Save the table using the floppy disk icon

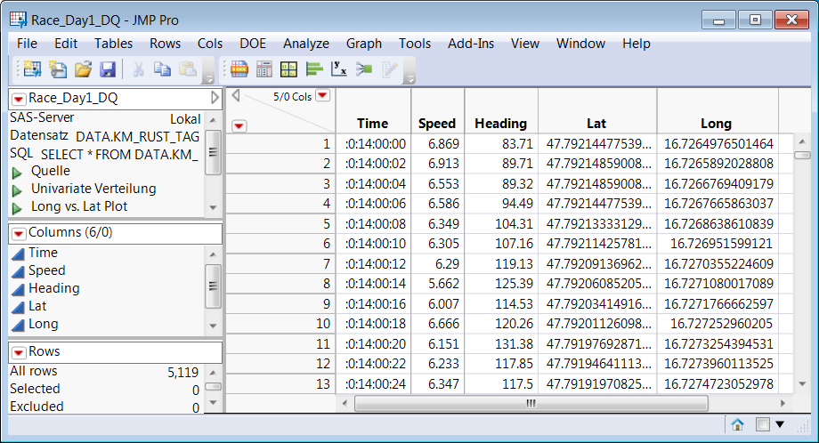click(108, 68)
